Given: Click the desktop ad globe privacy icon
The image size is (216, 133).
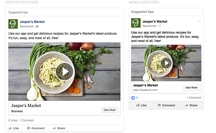Looking at the screenshot, I should pyautogui.click(x=37, y=26).
